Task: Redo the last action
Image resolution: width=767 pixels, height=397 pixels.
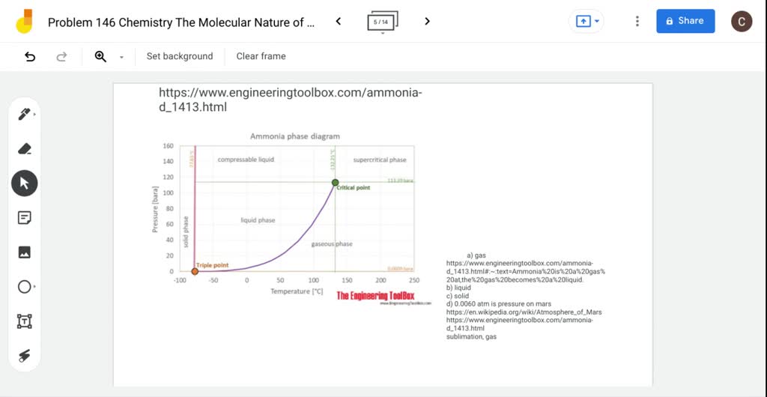Action: (x=61, y=56)
